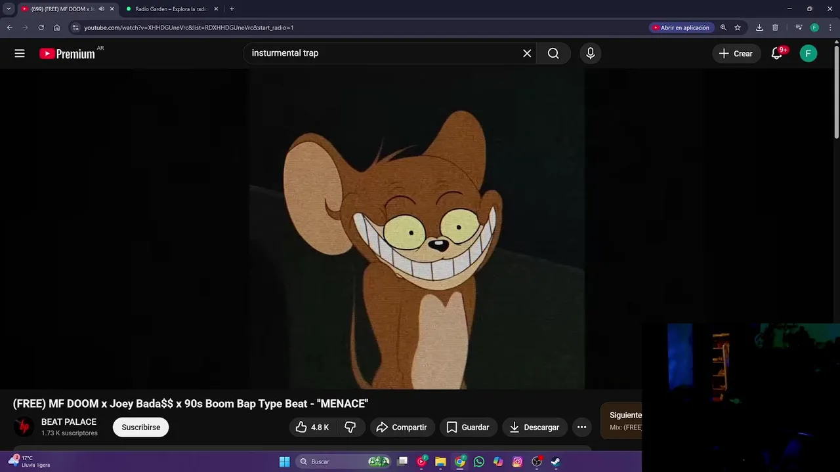Click Abrir en aplicación chip
The image size is (840, 472).
[x=681, y=28]
